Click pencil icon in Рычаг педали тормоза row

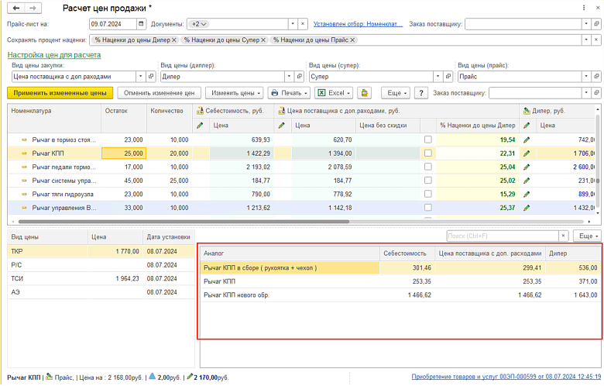tap(527, 167)
